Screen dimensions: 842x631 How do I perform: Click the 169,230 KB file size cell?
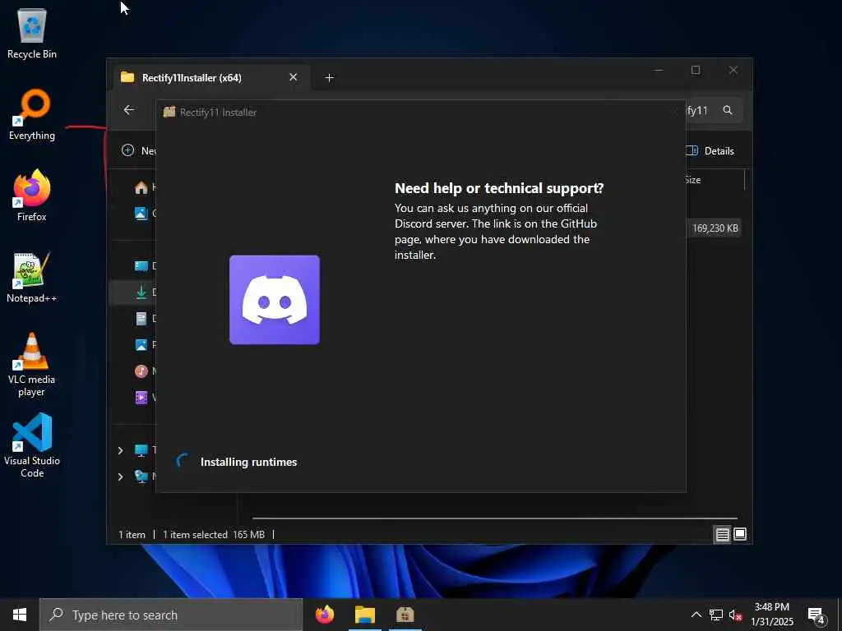pyautogui.click(x=715, y=228)
